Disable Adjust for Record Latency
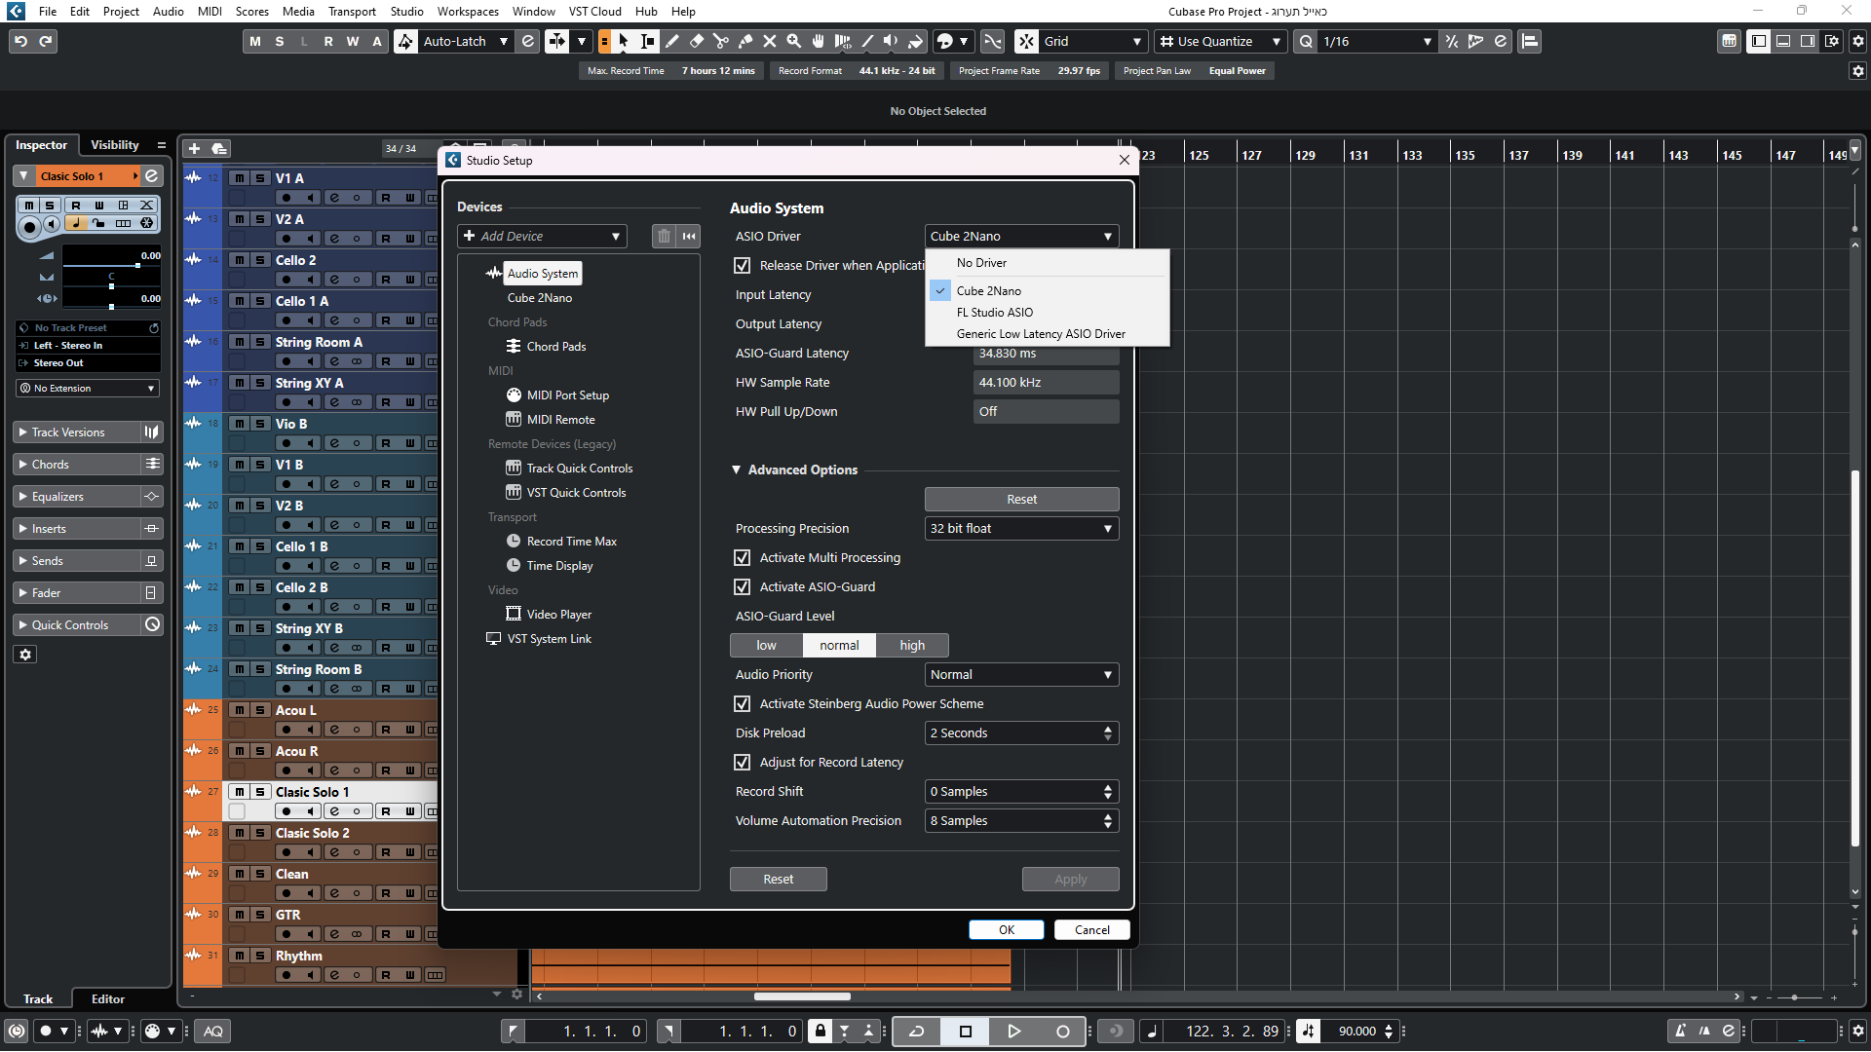 (x=742, y=763)
